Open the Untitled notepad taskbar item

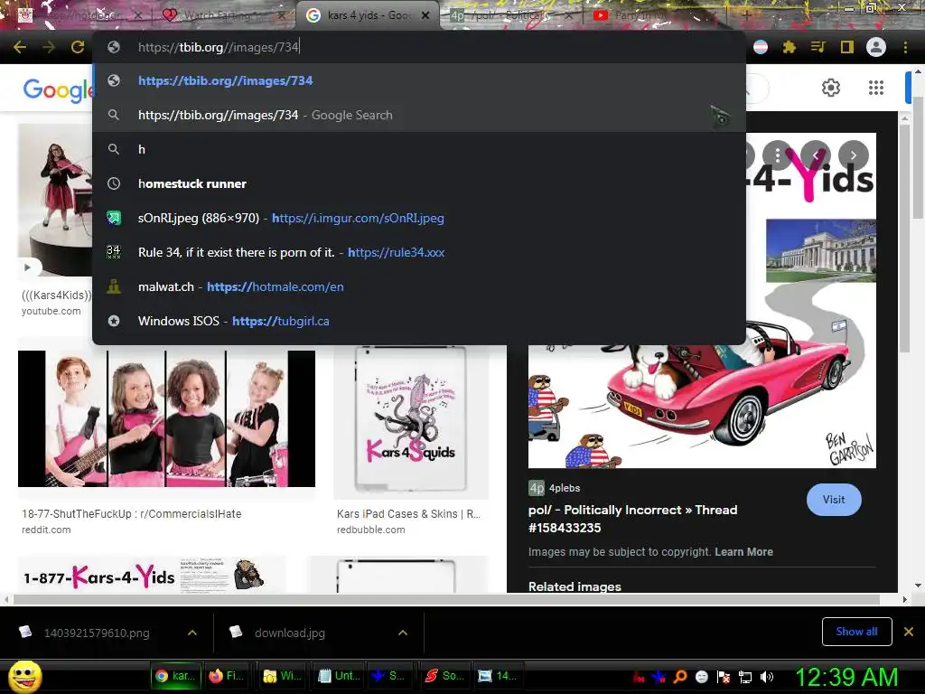pos(339,676)
